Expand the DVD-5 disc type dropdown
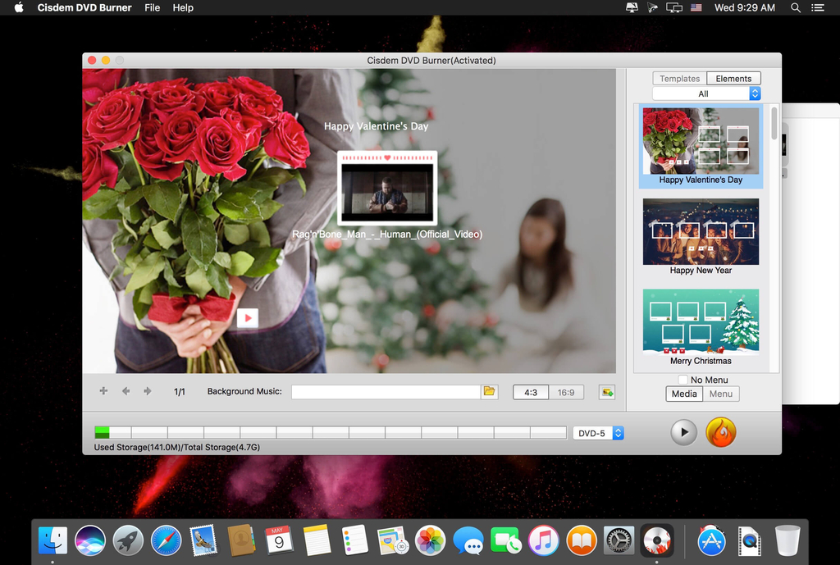 (598, 433)
